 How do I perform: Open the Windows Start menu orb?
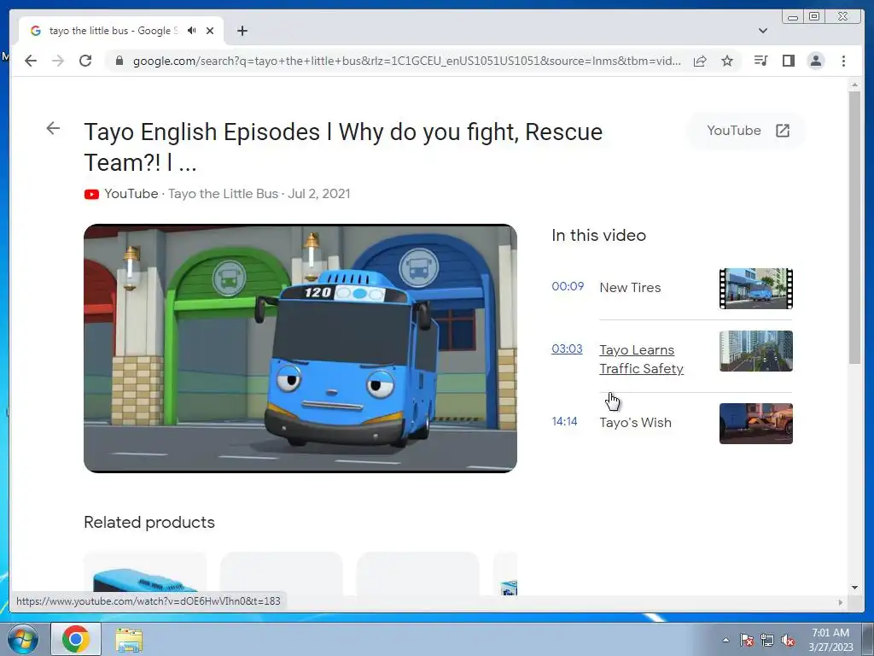pyautogui.click(x=23, y=639)
